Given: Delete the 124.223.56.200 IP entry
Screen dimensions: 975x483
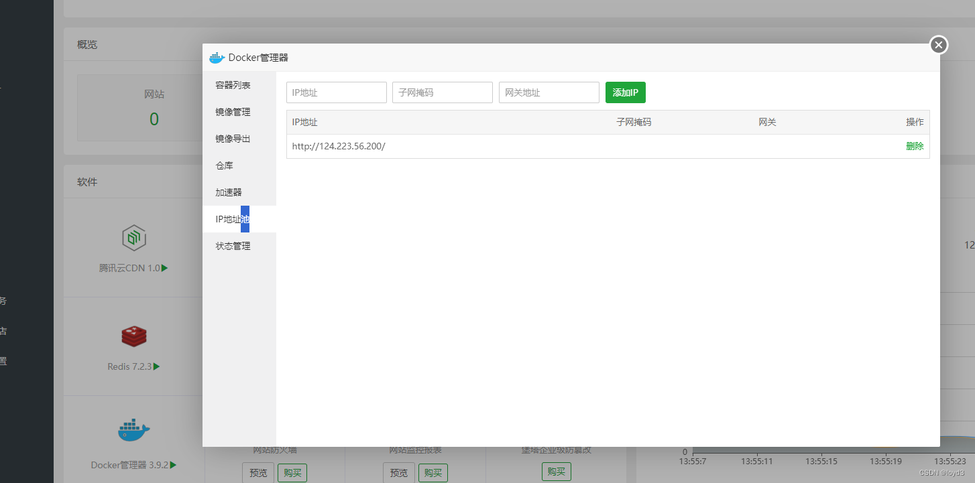Looking at the screenshot, I should coord(915,146).
